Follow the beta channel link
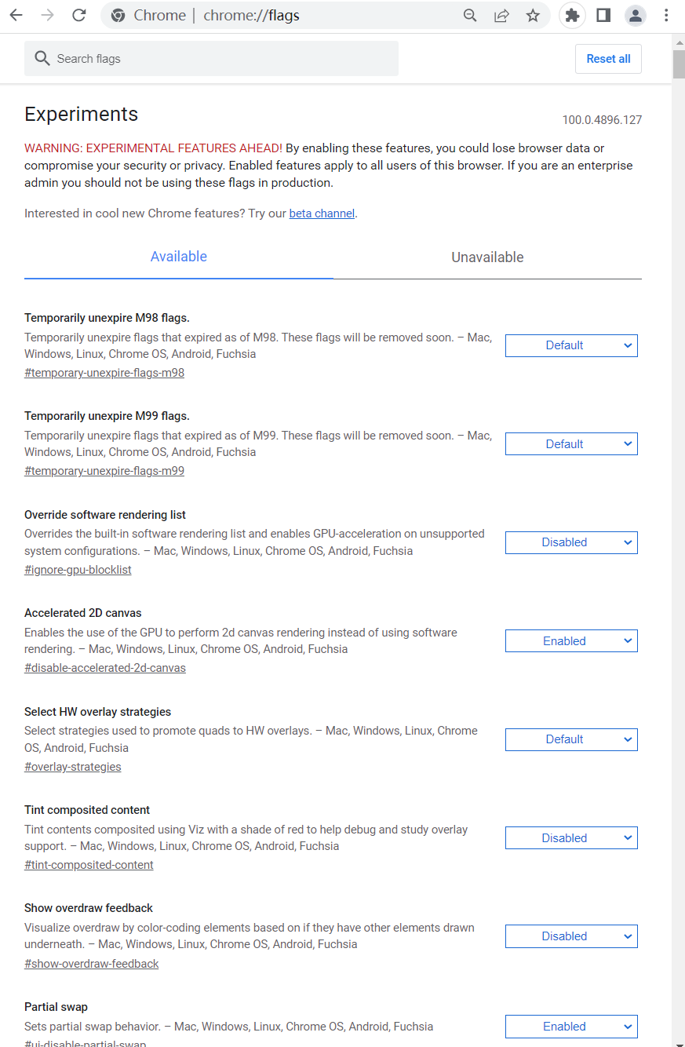 (x=322, y=213)
